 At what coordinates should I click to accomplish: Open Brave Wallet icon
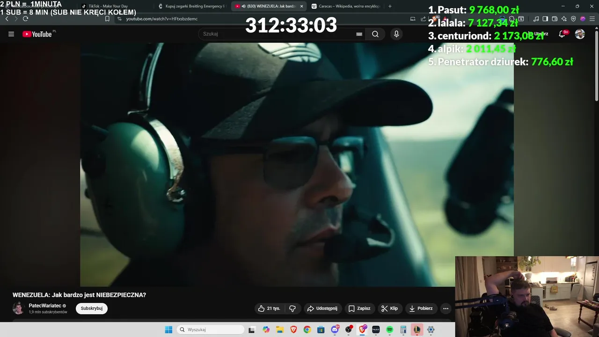tap(555, 19)
